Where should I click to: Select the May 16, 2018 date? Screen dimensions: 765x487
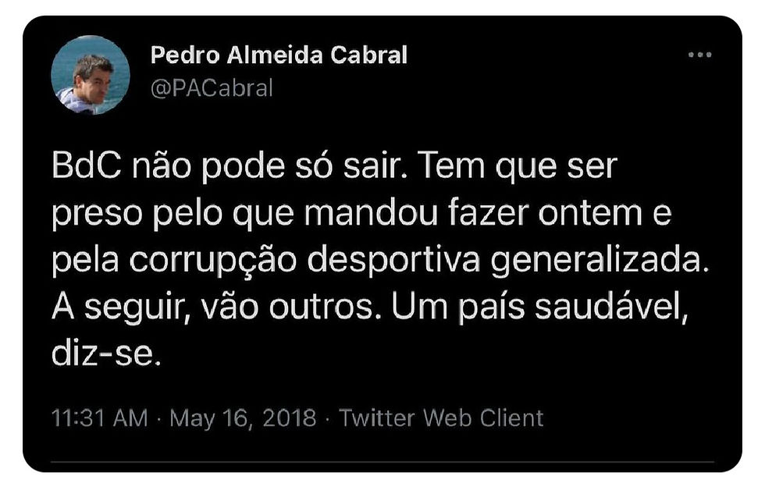click(x=243, y=418)
